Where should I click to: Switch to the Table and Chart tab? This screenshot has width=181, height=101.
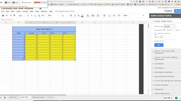point(39,97)
